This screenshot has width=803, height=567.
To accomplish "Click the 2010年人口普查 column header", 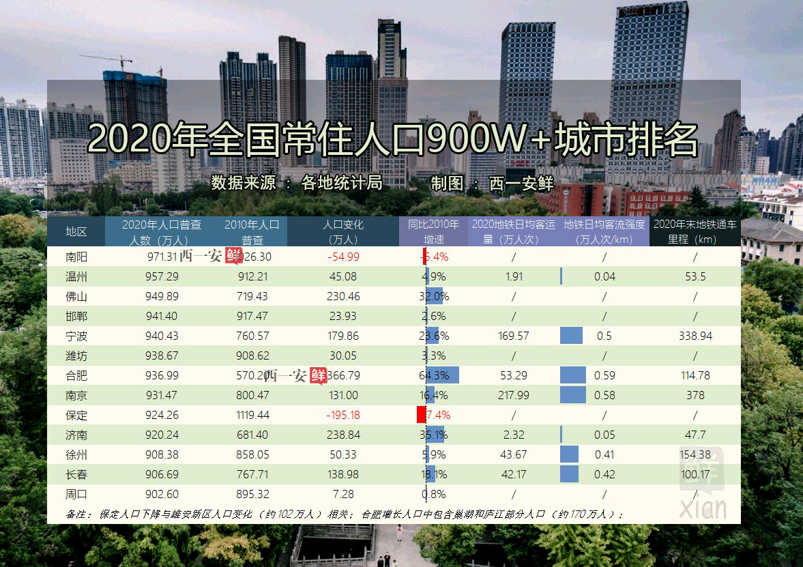I will [252, 231].
